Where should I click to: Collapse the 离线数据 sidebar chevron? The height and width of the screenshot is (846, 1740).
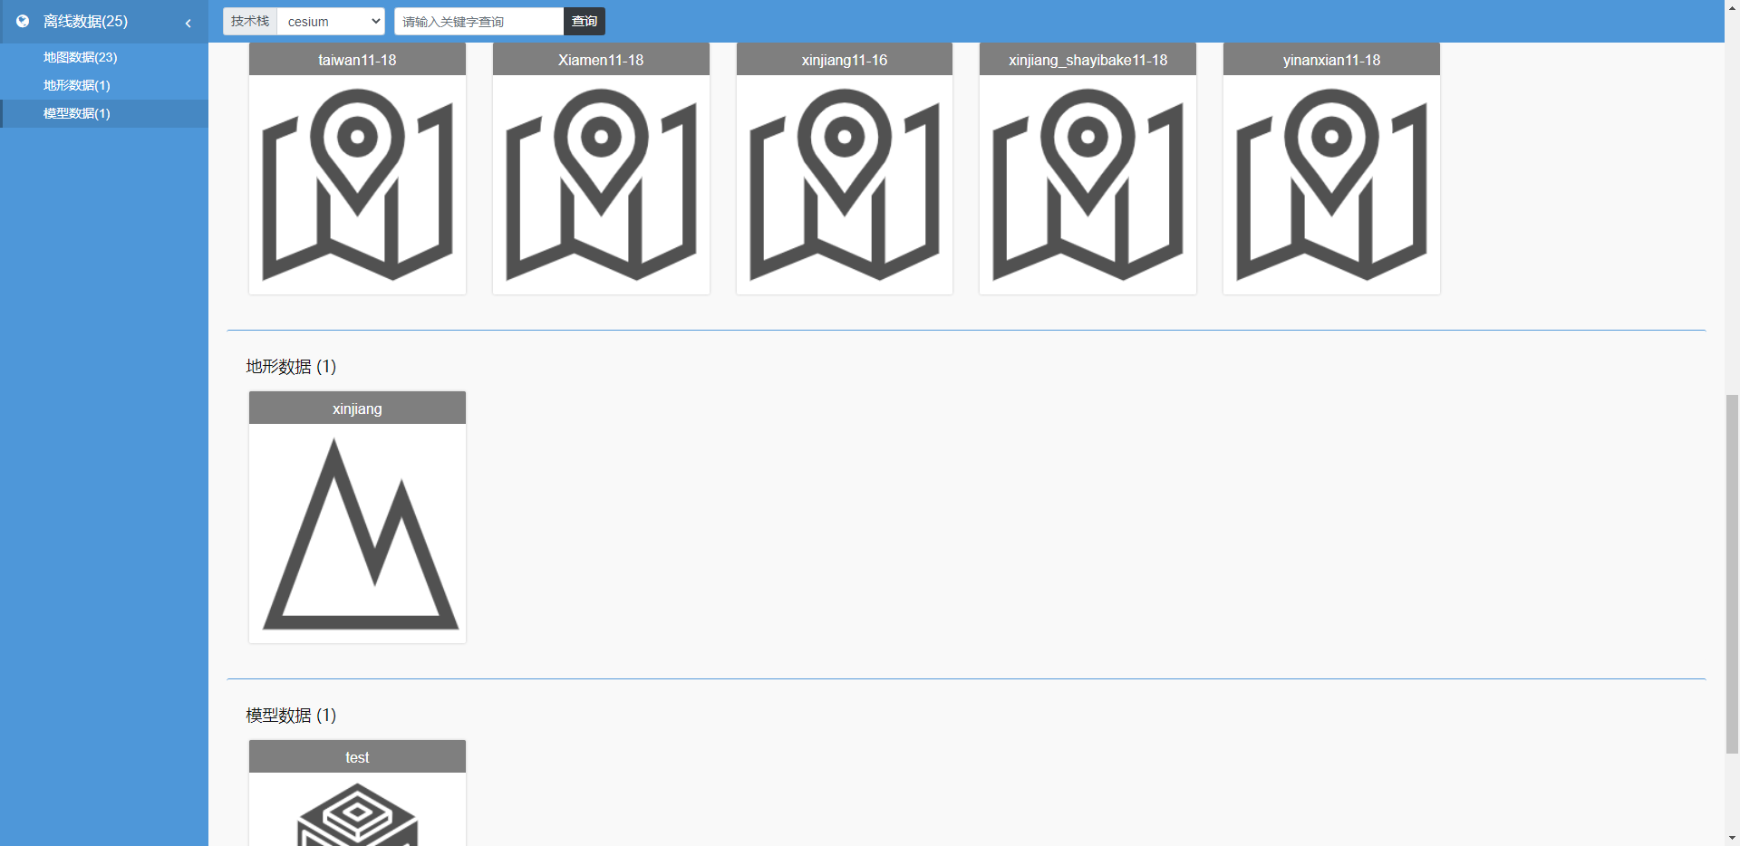(x=188, y=23)
